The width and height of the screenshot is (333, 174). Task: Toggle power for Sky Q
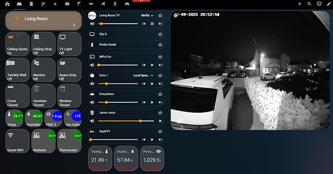coord(160,34)
